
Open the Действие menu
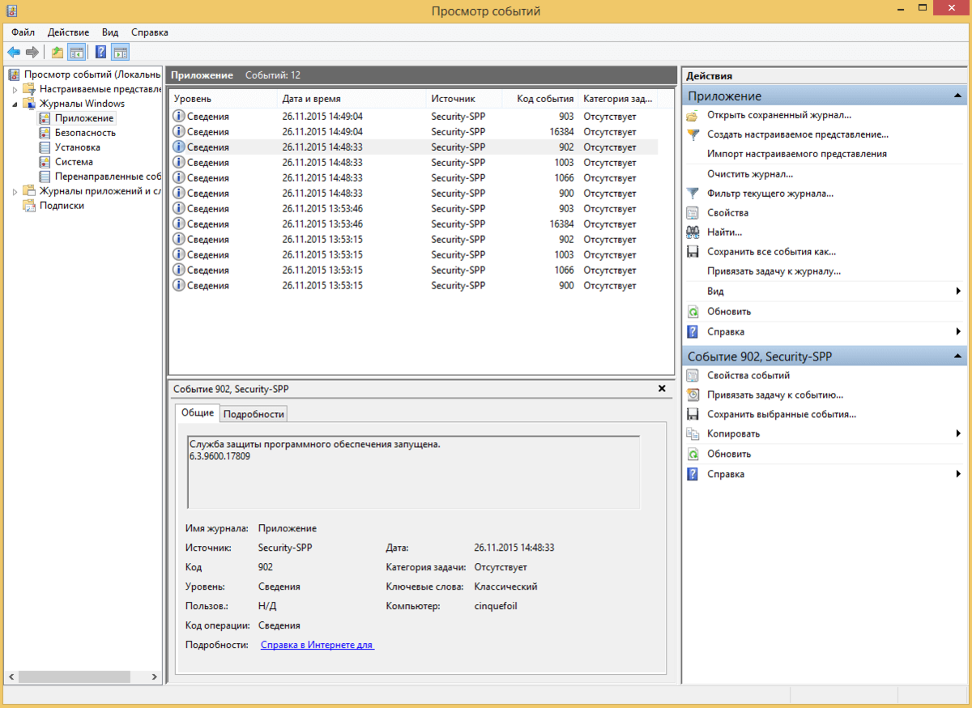coord(68,32)
